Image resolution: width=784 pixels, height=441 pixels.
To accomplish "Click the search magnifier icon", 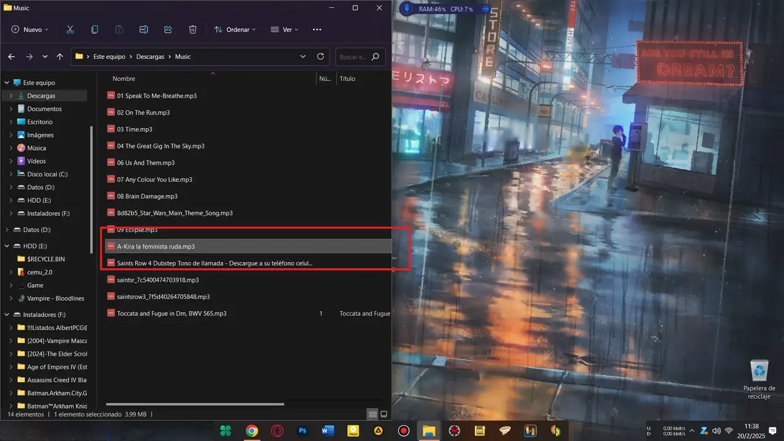I will (375, 56).
